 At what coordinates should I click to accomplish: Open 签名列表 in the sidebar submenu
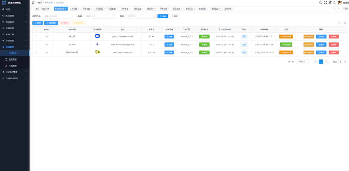click(15, 59)
